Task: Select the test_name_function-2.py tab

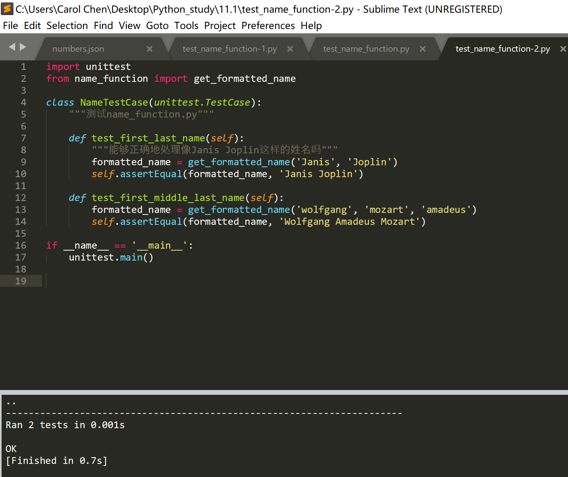Action: (503, 49)
